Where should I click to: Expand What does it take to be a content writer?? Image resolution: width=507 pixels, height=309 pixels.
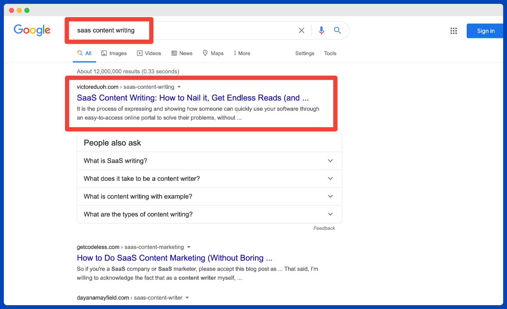point(209,178)
